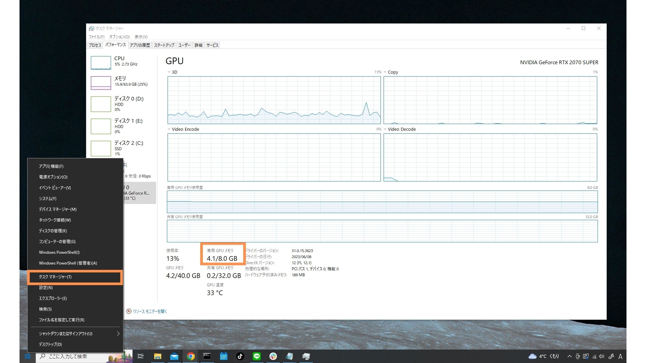646x363 pixels.
Task: Choose デスクトップ(D) in context menu
Action: point(75,344)
